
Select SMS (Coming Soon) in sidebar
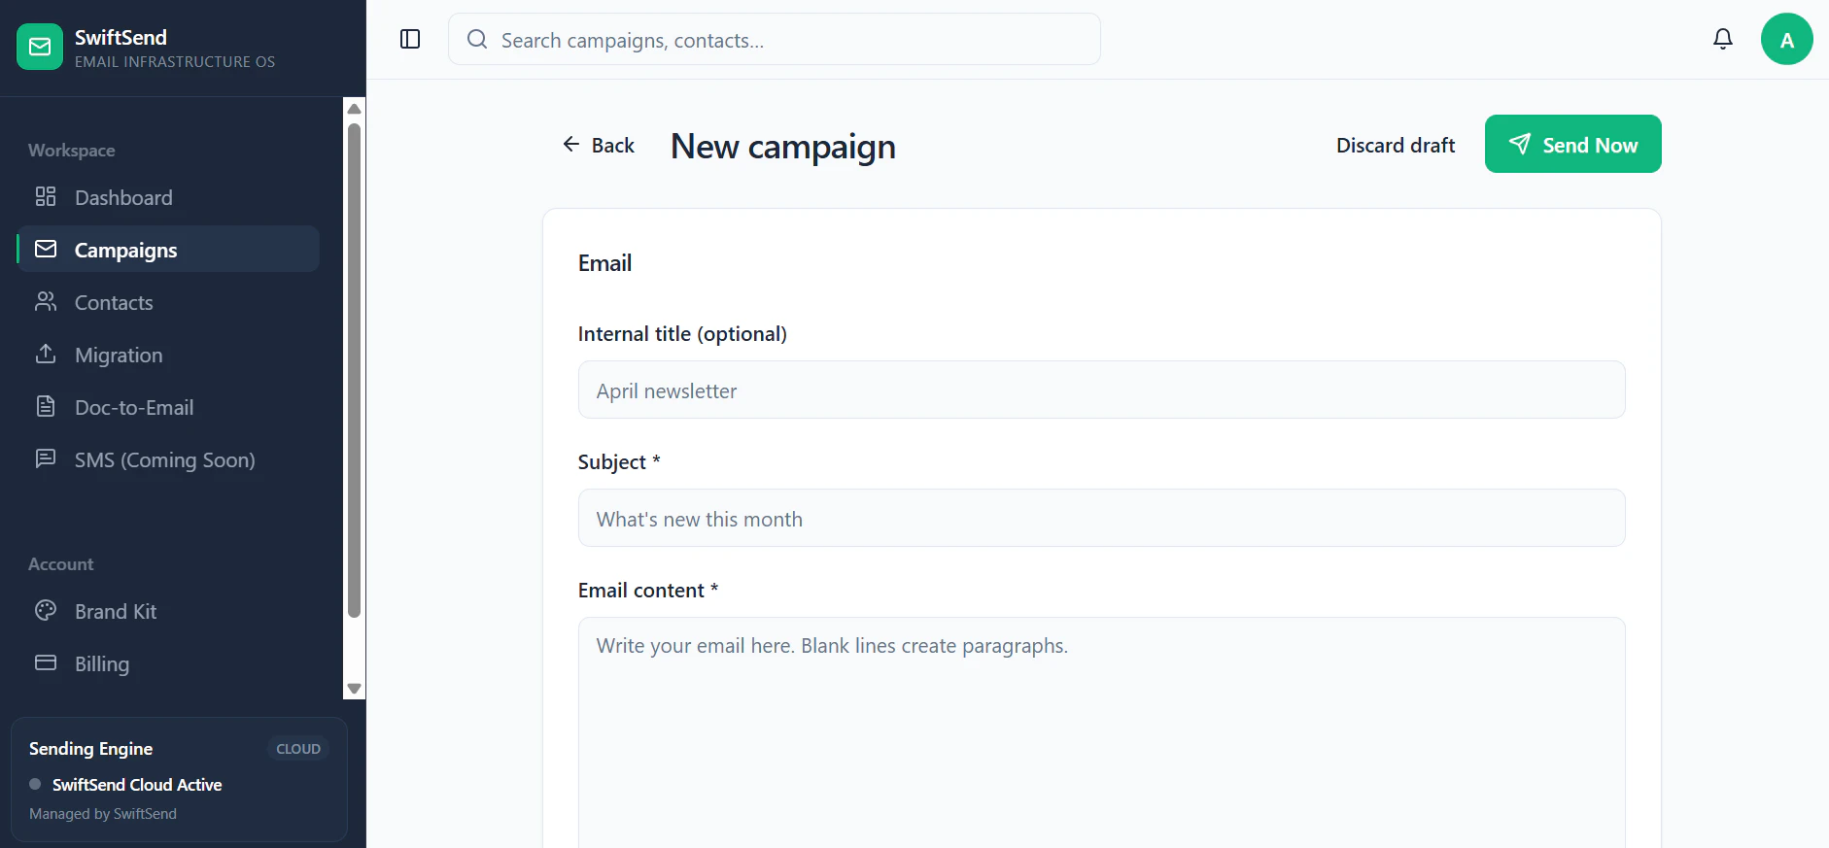pyautogui.click(x=168, y=459)
